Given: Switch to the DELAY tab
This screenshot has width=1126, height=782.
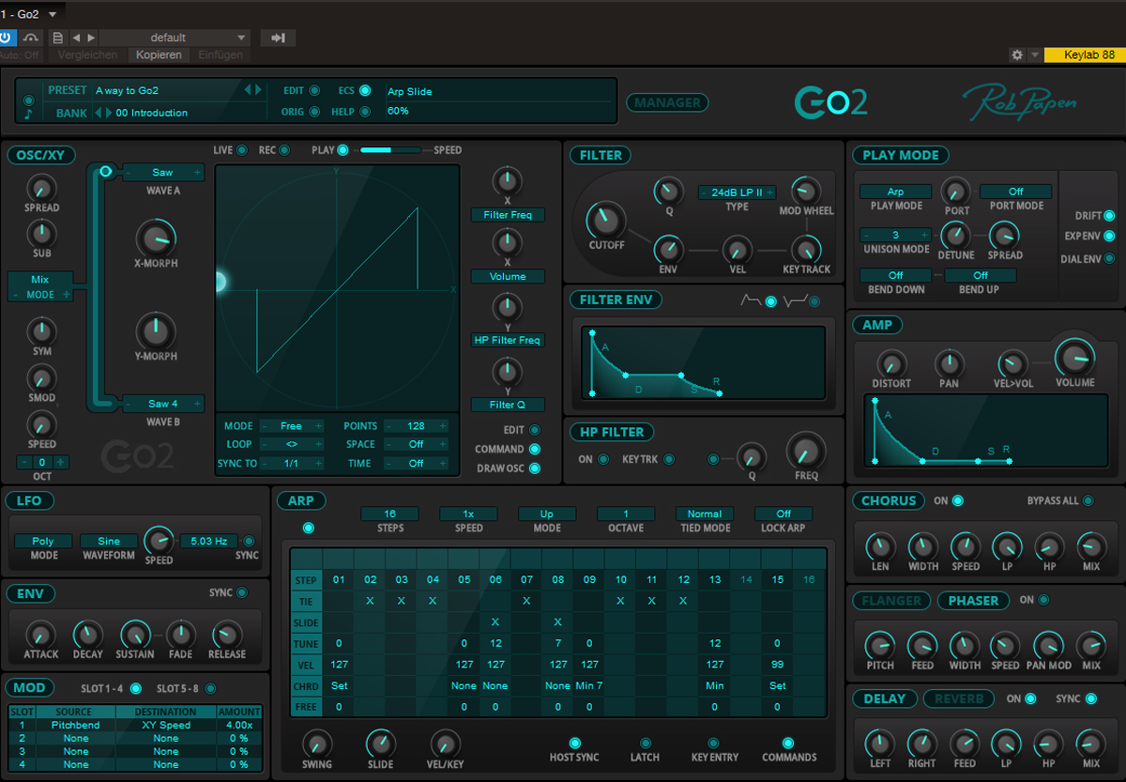Looking at the screenshot, I should [884, 698].
